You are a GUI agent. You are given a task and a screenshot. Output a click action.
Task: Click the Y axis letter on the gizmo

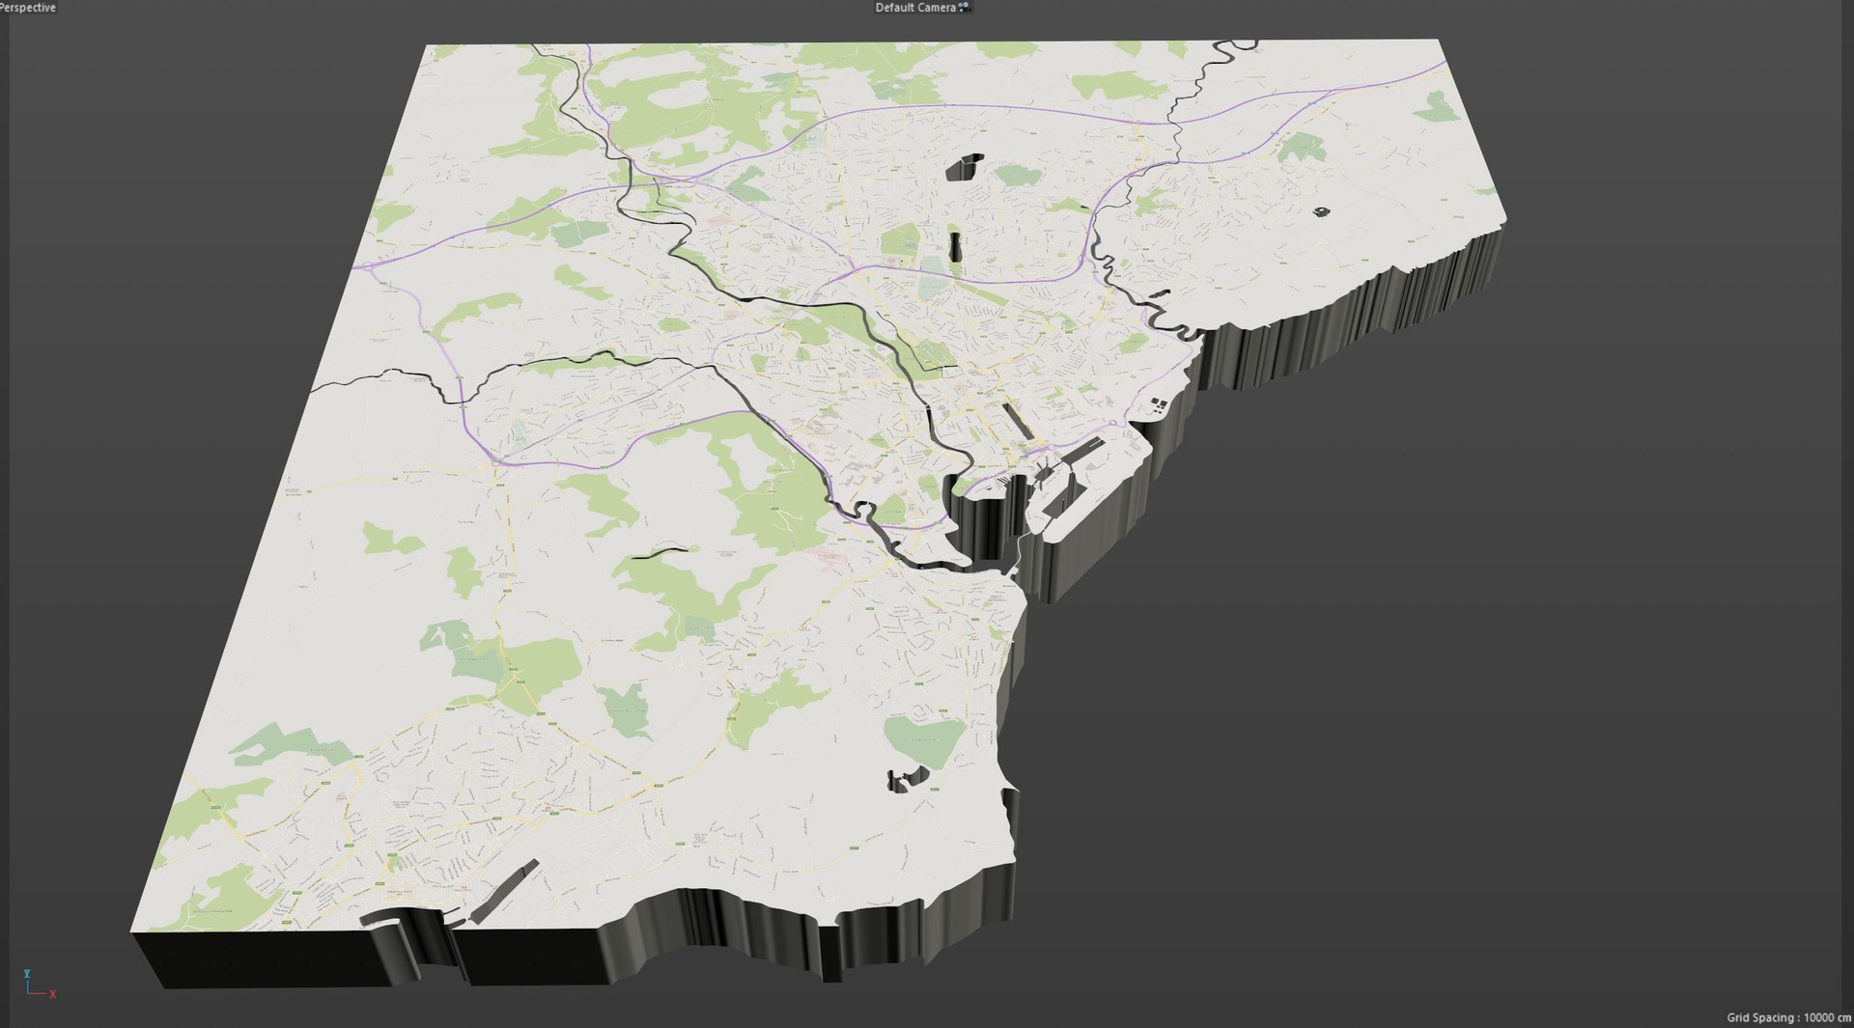(x=27, y=975)
